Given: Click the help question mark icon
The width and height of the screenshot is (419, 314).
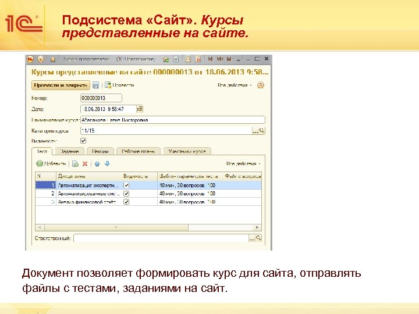Looking at the screenshot, I should 261,85.
